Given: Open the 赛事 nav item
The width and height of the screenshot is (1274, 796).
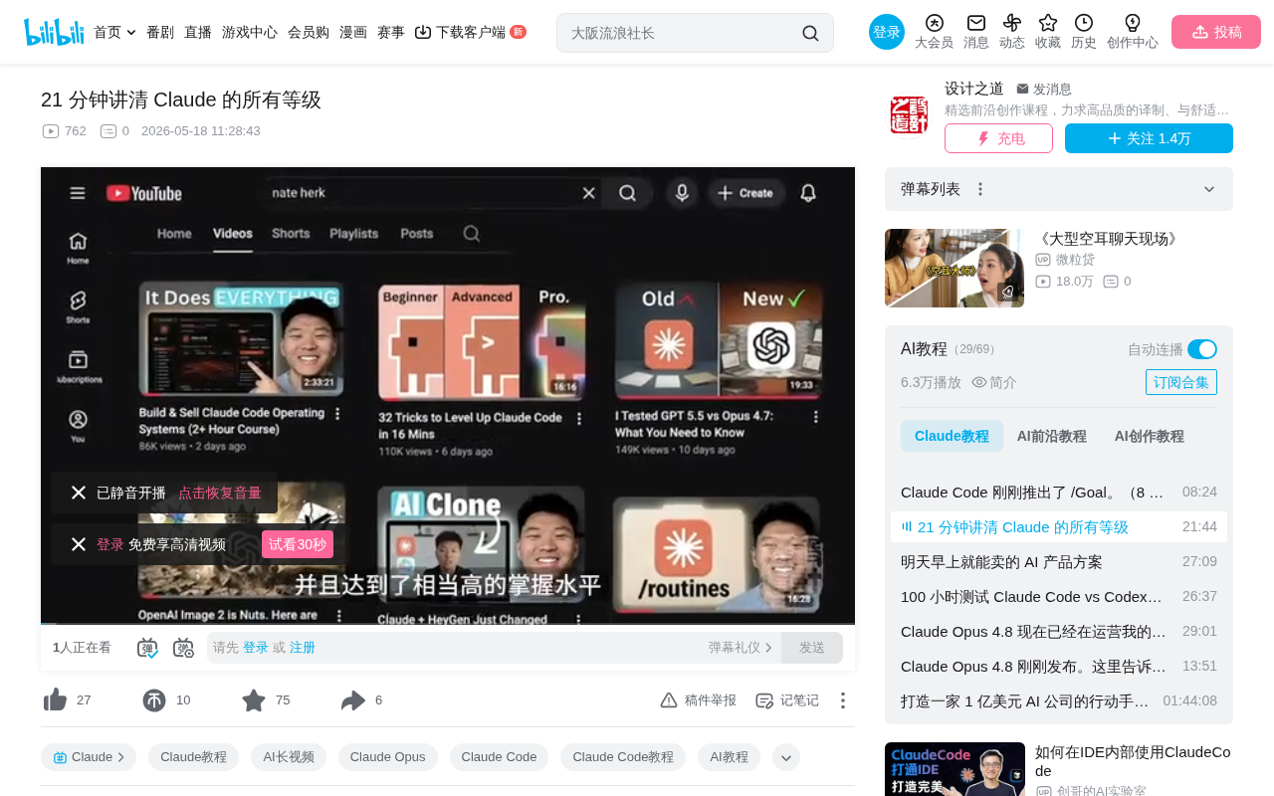Looking at the screenshot, I should tap(391, 32).
